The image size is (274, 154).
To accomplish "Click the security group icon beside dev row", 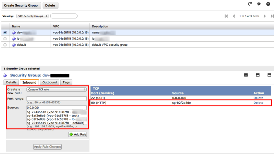I will (x=14, y=32).
